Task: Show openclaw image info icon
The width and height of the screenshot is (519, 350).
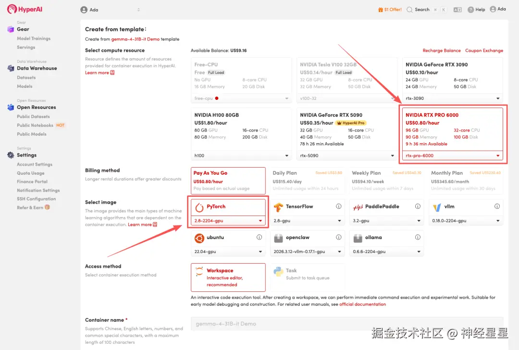Action: (x=339, y=237)
